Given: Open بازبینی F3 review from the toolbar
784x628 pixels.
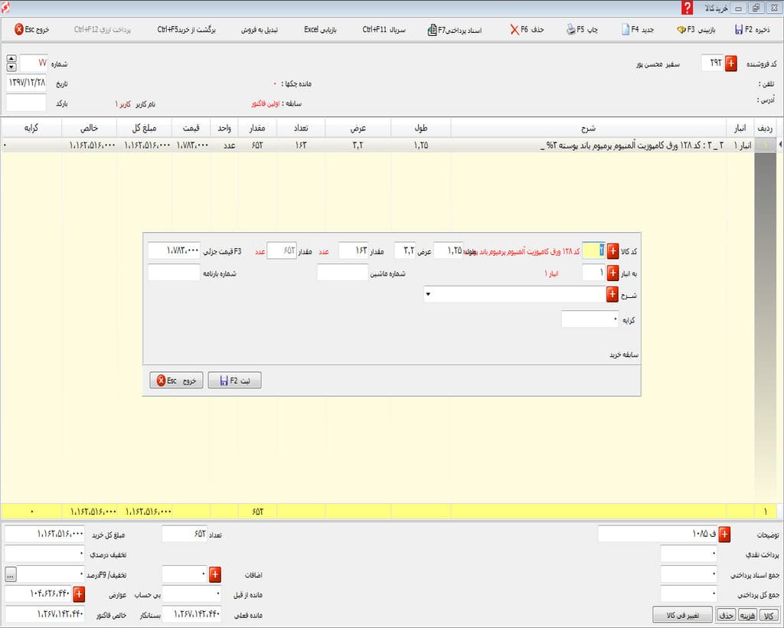Looking at the screenshot, I should 695,30.
